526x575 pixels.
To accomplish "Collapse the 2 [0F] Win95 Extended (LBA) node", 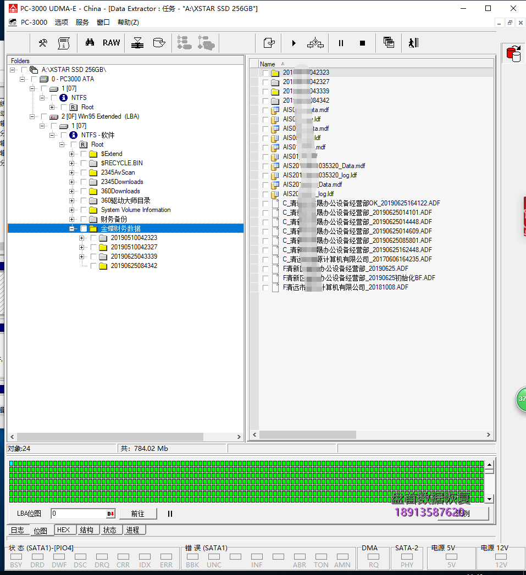I will (32, 116).
